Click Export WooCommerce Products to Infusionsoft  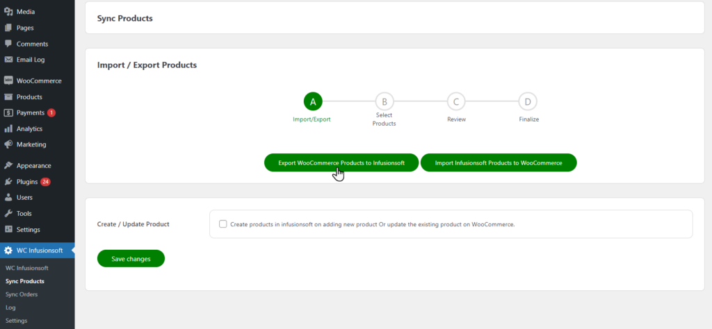tap(341, 162)
